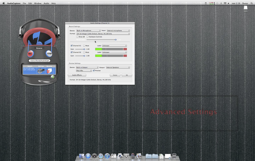Uncheck the Channel 02 checkbox
The image size is (255, 161).
pyautogui.click(x=71, y=52)
